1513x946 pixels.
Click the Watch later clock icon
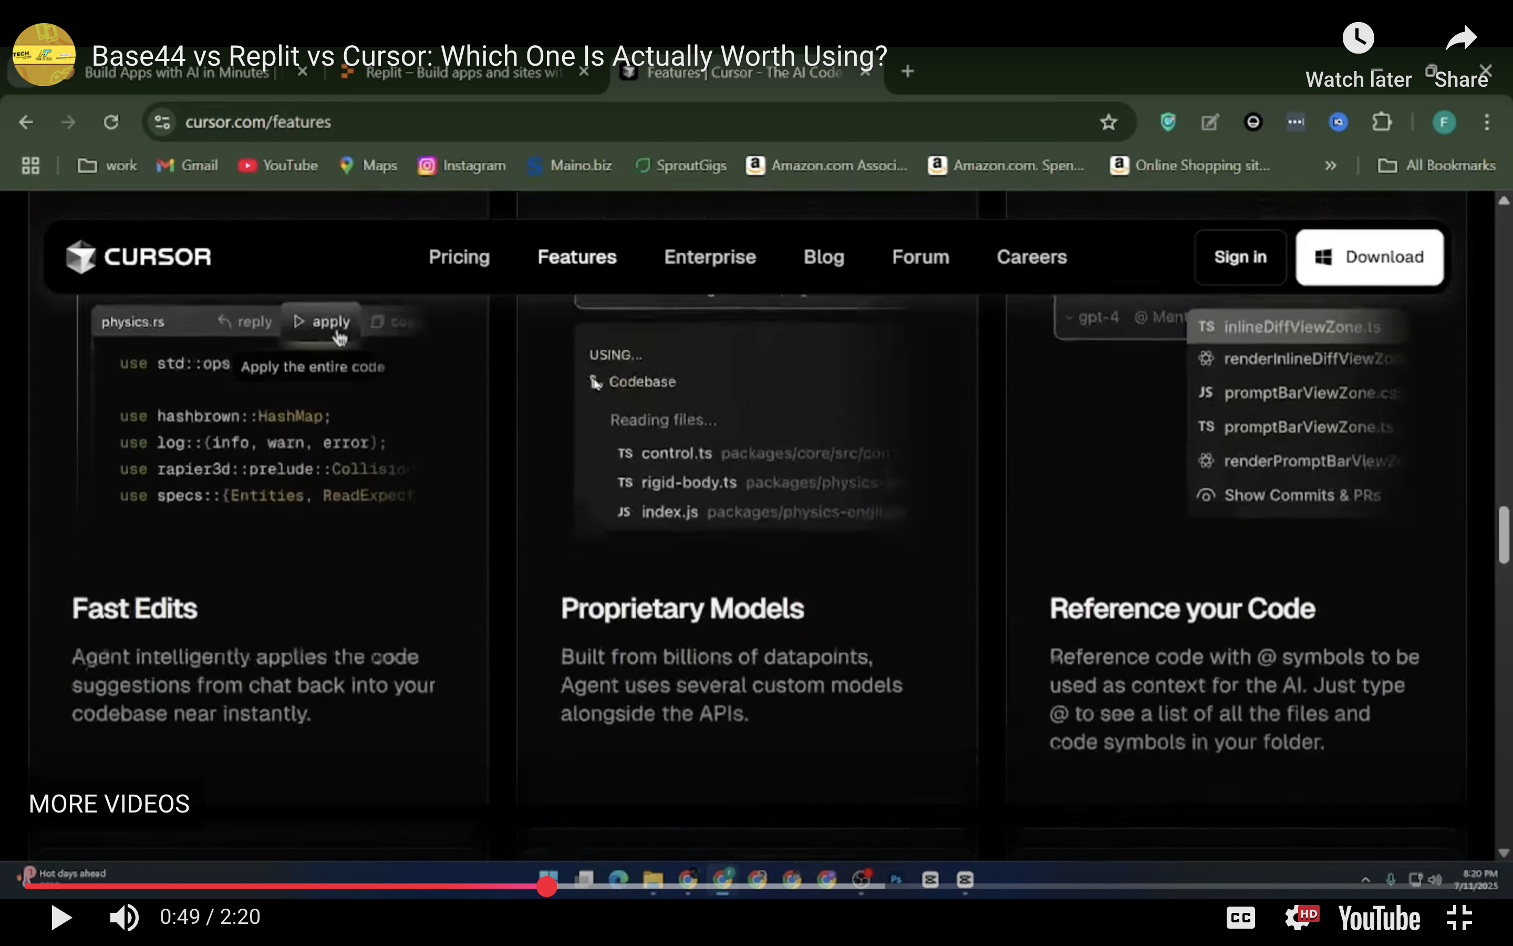click(x=1358, y=39)
